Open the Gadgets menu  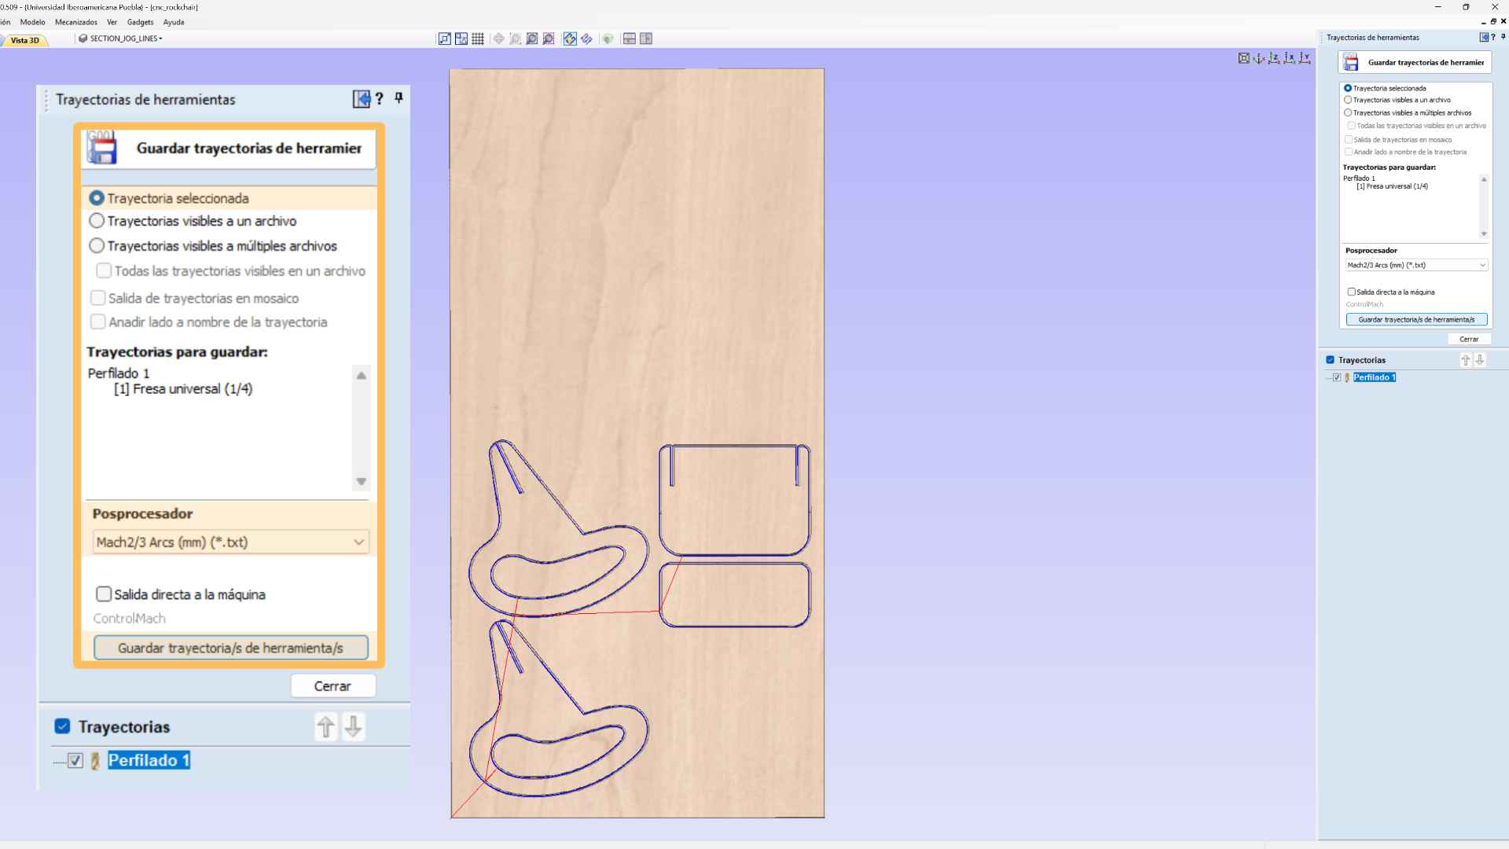coord(140,22)
